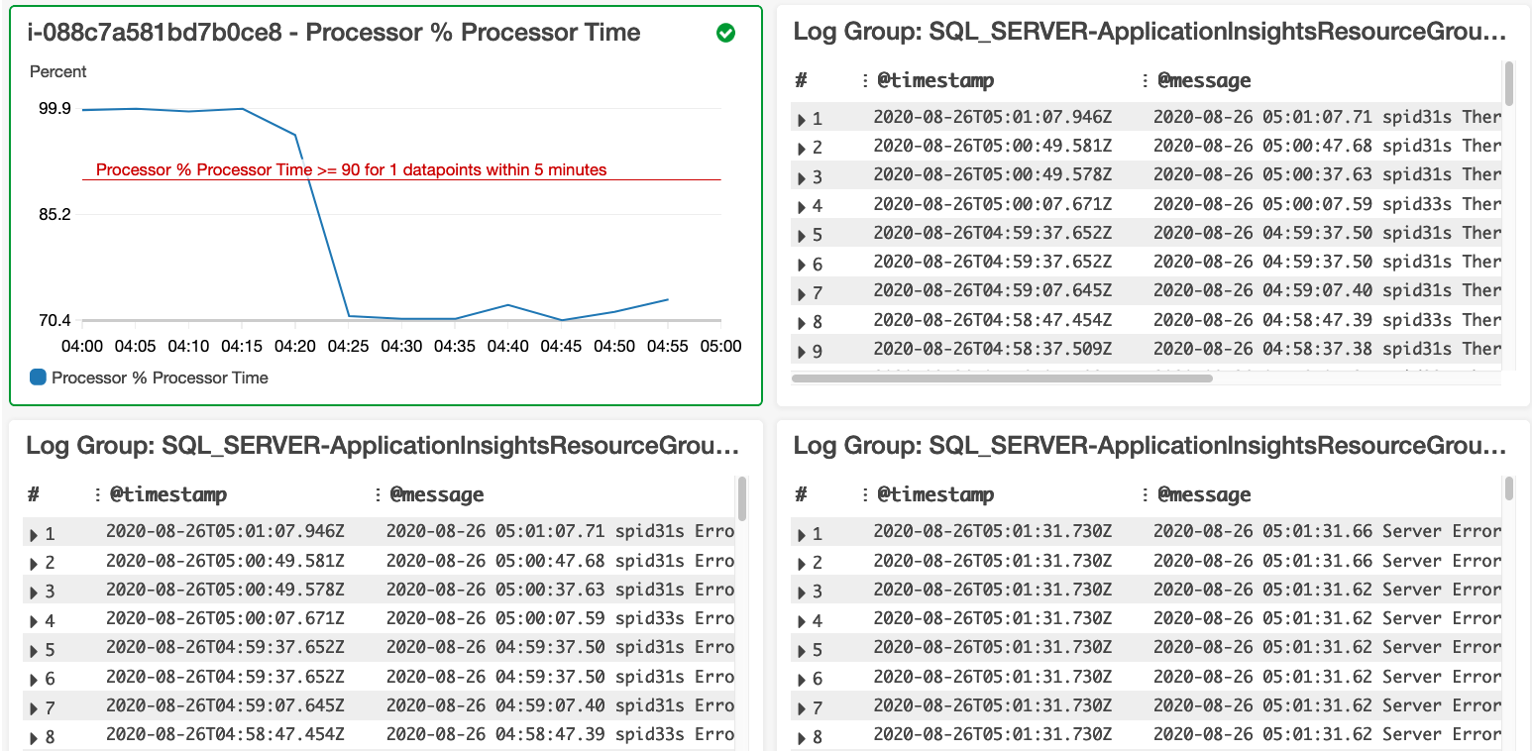Click the green alarm OK status check icon
The width and height of the screenshot is (1532, 755).
click(x=725, y=34)
